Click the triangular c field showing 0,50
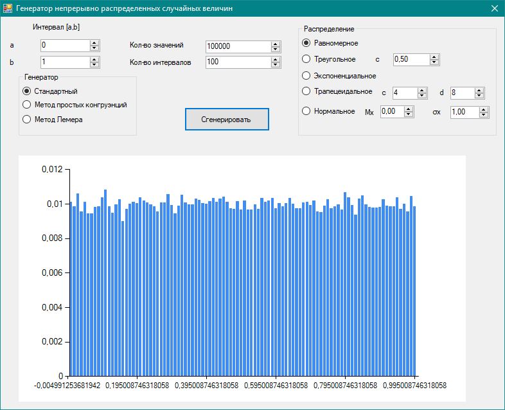The width and height of the screenshot is (505, 410). [412, 60]
